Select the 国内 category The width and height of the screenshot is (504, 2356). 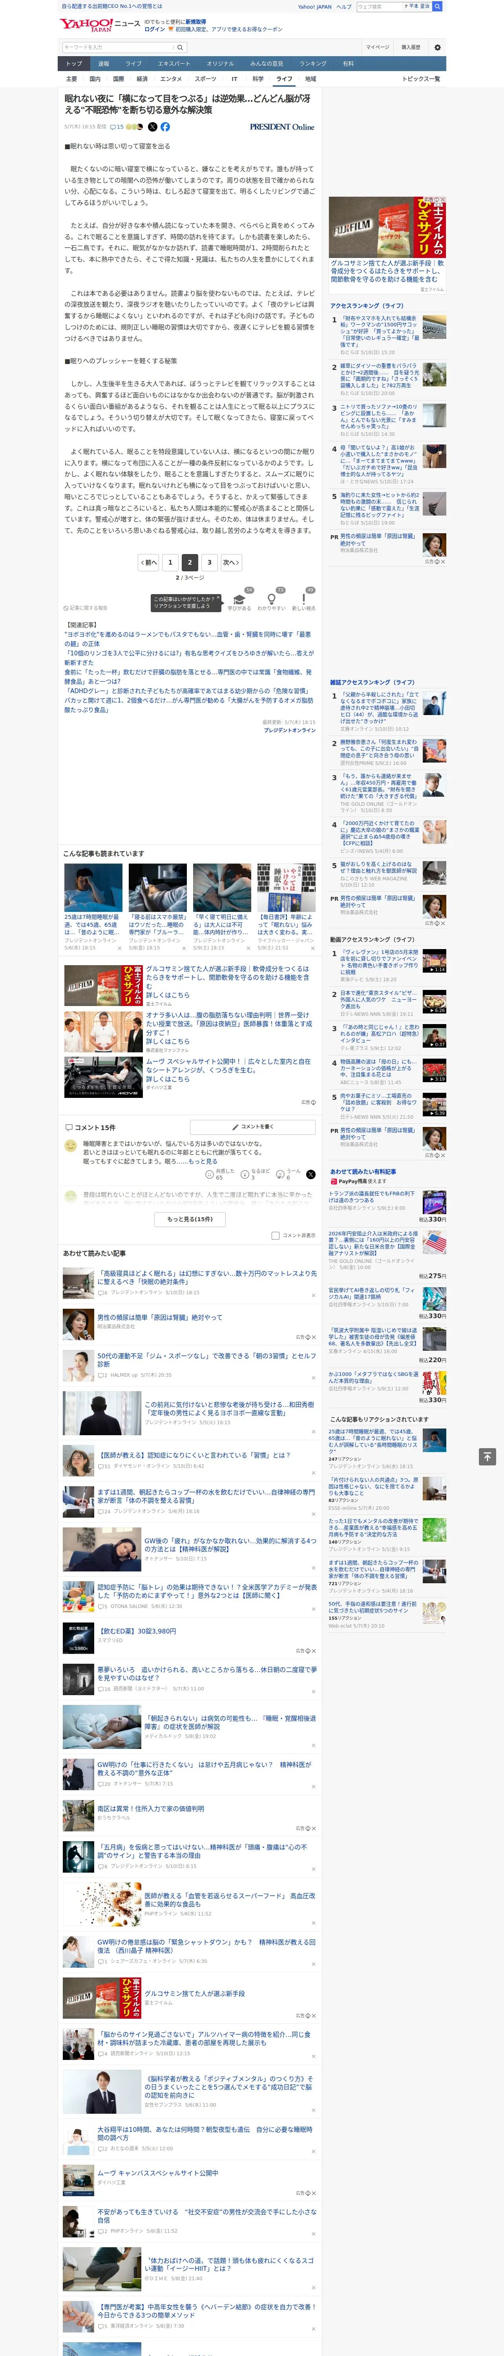94,79
